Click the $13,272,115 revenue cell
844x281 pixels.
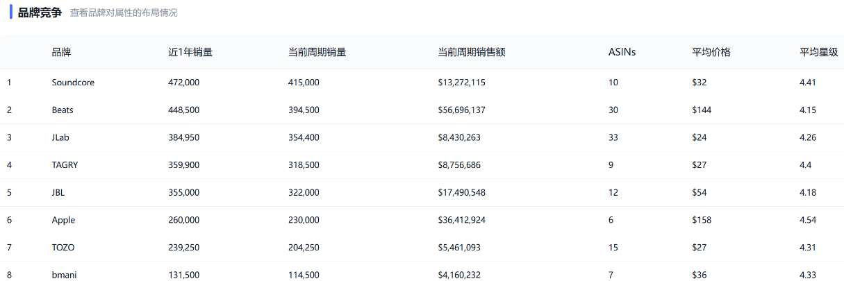[x=462, y=83]
